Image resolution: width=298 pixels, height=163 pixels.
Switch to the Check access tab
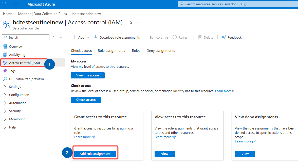81,51
